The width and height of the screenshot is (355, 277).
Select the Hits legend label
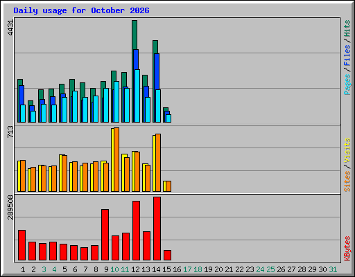click(347, 28)
